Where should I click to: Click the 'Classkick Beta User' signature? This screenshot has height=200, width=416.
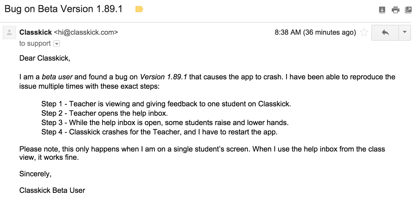(52, 190)
